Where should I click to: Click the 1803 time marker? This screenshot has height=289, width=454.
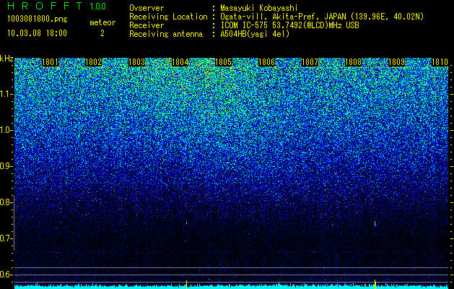click(x=136, y=62)
